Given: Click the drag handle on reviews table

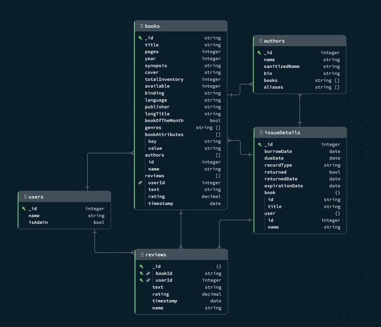Looking at the screenshot, I should [142, 255].
